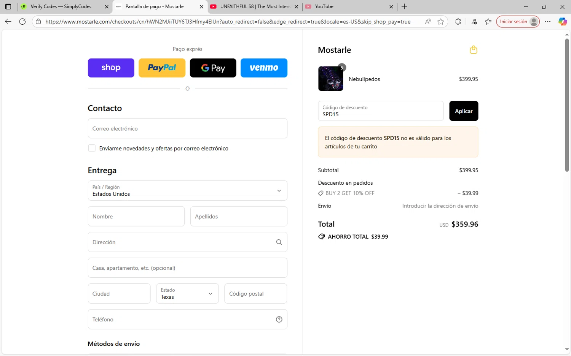Close the Verify Codes SimplyCodes tab

(107, 6)
